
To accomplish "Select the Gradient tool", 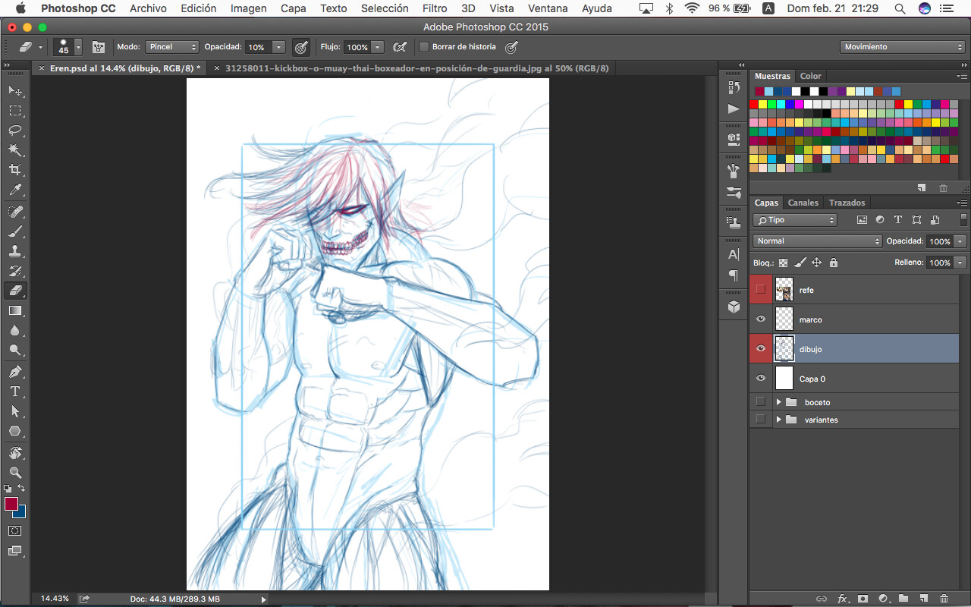I will [x=15, y=310].
